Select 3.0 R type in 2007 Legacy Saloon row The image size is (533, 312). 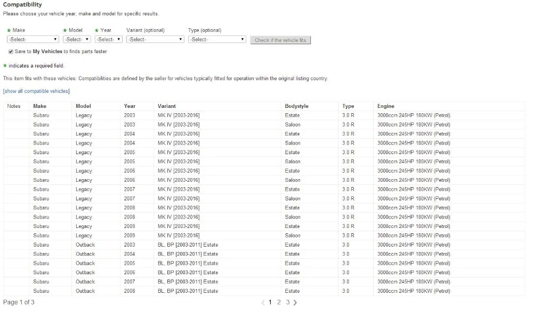pos(348,198)
